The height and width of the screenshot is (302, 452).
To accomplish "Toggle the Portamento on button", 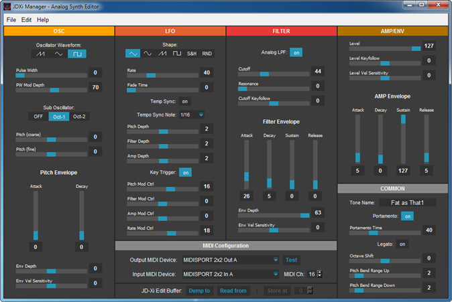I will point(407,216).
